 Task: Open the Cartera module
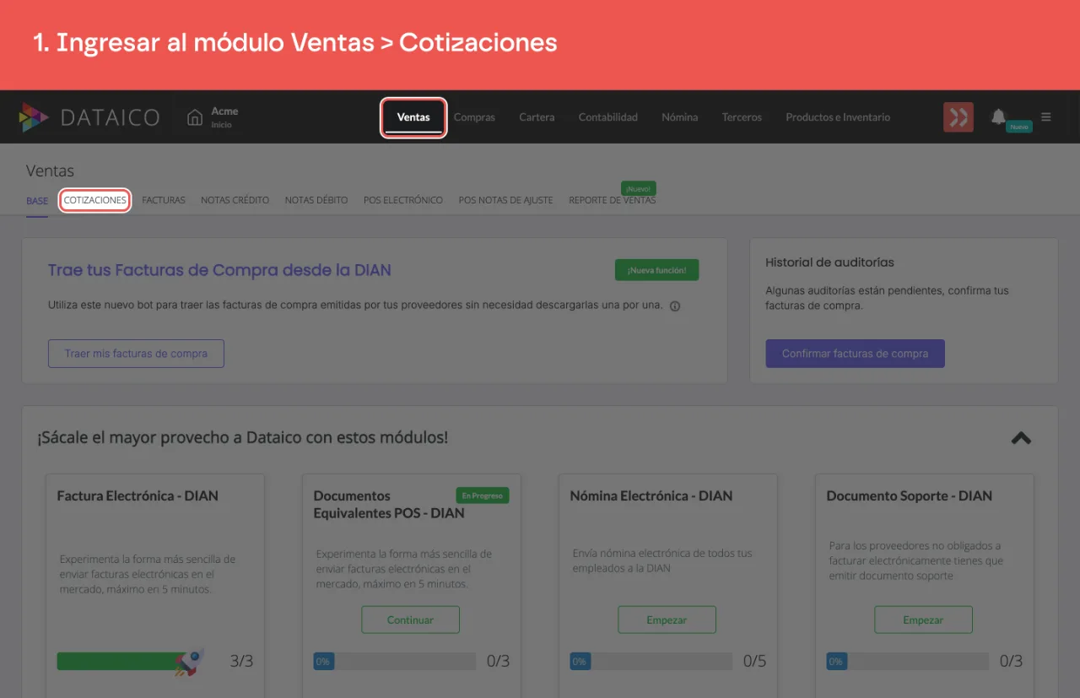coord(537,117)
